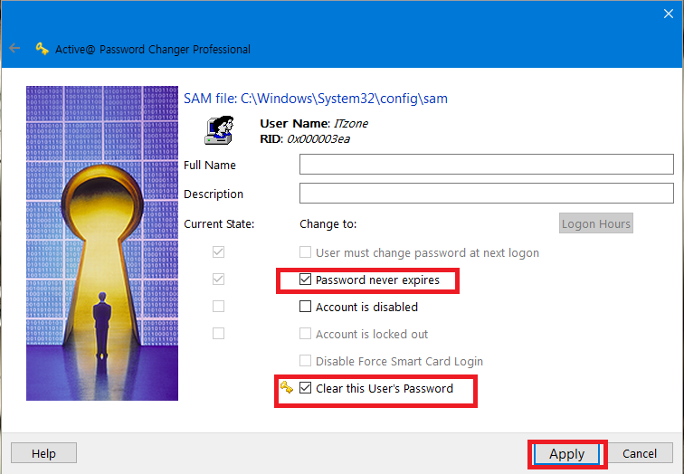
Task: Click current state checkbox for must change password
Action: pos(219,252)
